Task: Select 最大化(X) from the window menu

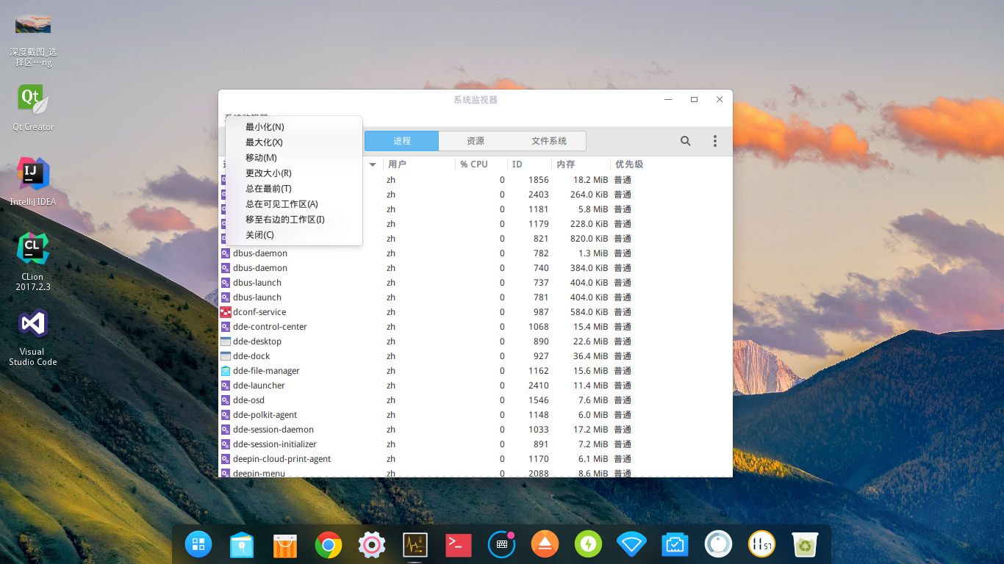Action: pyautogui.click(x=264, y=142)
